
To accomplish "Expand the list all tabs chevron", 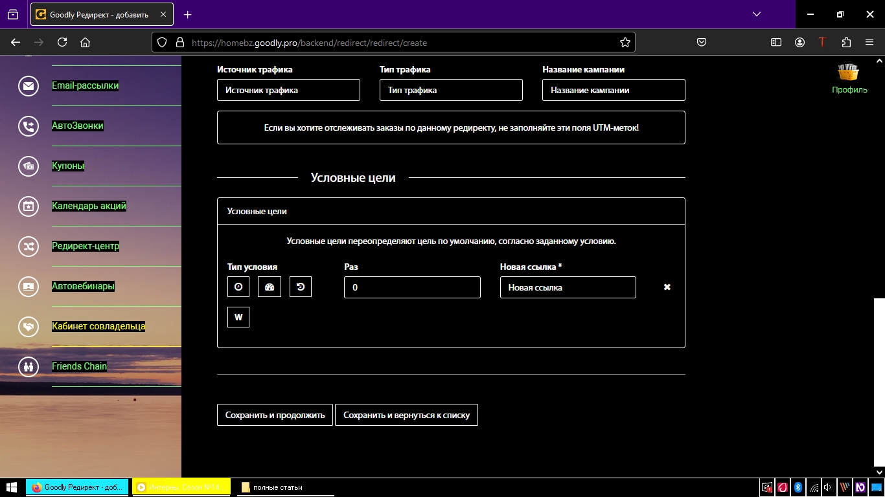I will (x=757, y=14).
